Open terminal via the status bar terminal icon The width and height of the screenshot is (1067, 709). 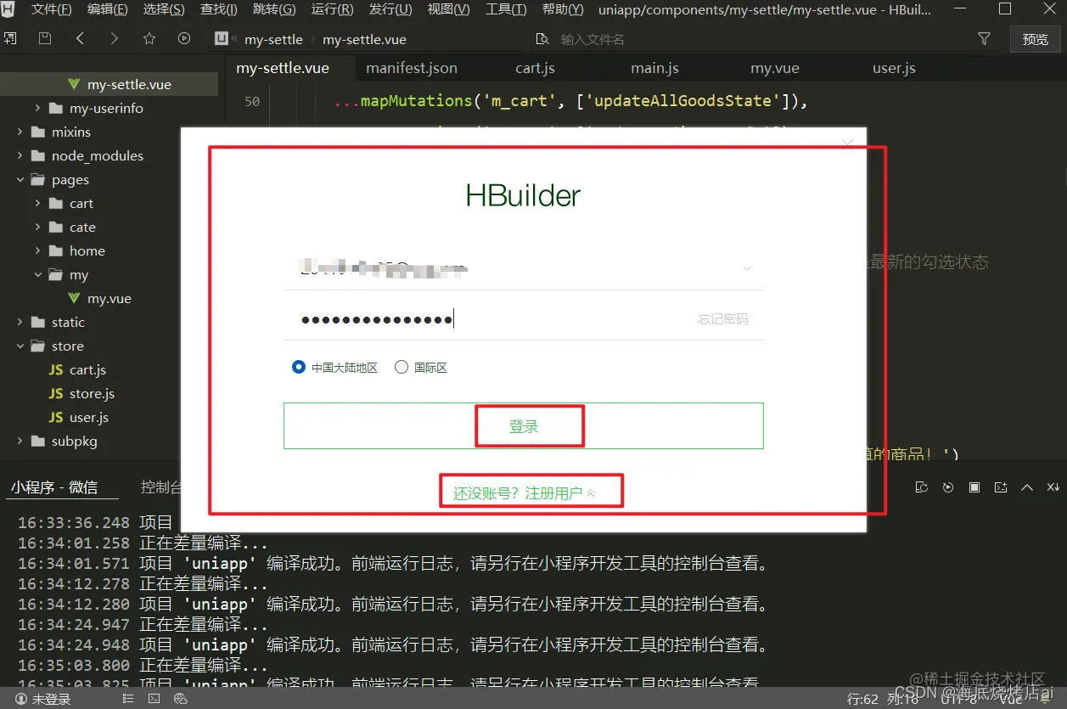(154, 698)
